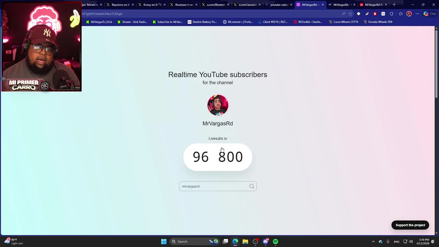This screenshot has height=247, width=439.
Task: Open Copilot Chat button
Action: pos(429,14)
